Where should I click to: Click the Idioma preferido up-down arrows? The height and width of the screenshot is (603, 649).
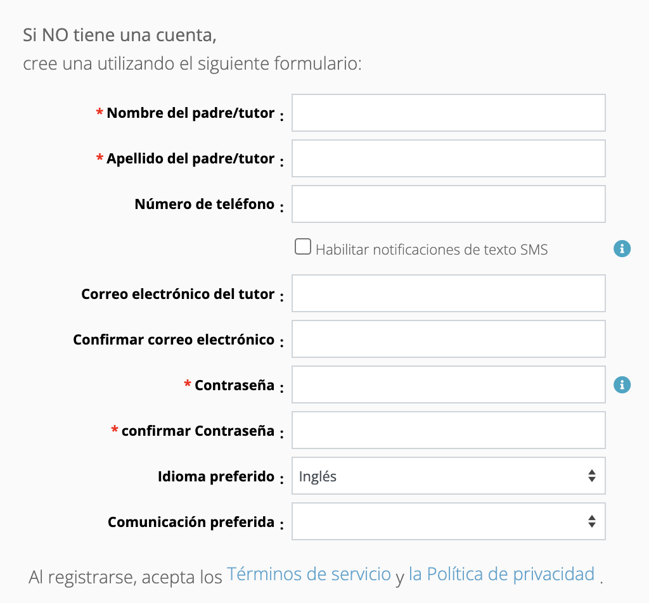(591, 476)
